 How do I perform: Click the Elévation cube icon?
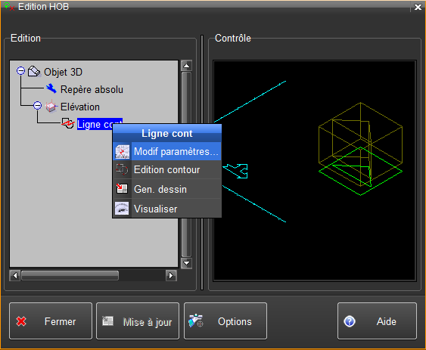coord(51,107)
